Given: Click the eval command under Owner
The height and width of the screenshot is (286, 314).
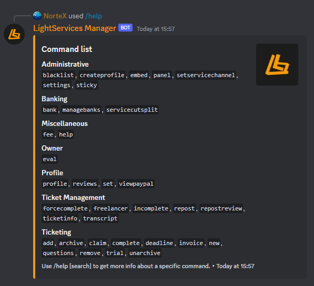Looking at the screenshot, I should (49, 159).
